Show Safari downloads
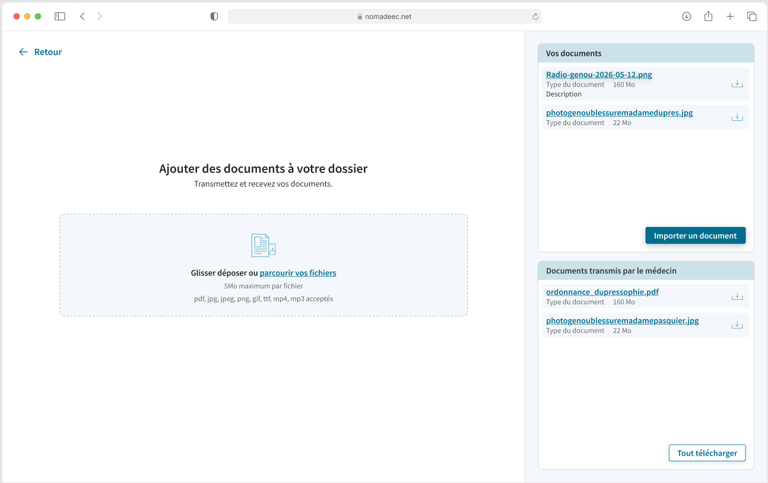 [x=687, y=17]
